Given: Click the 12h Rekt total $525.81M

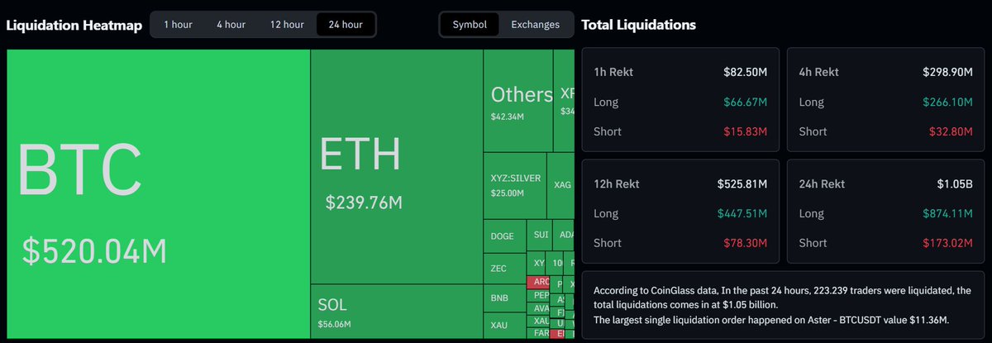Looking at the screenshot, I should (x=742, y=184).
